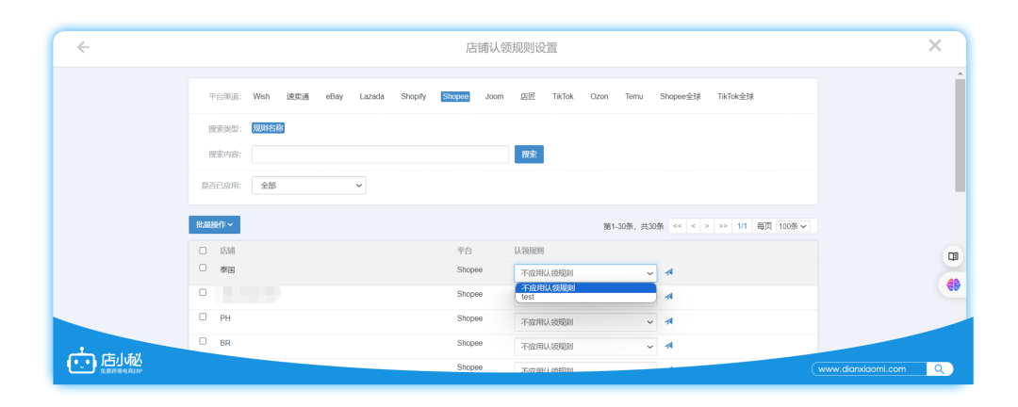Viewport: 1018px width, 407px height.
Task: Click into the 搜索内容 text field
Action: click(x=380, y=155)
